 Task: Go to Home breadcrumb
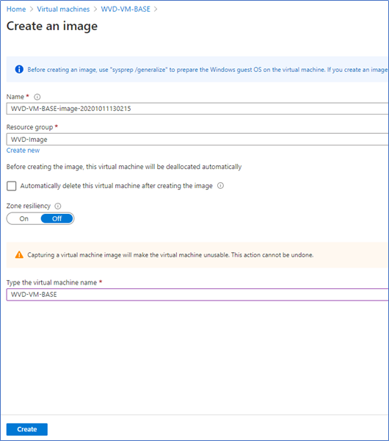pos(16,10)
